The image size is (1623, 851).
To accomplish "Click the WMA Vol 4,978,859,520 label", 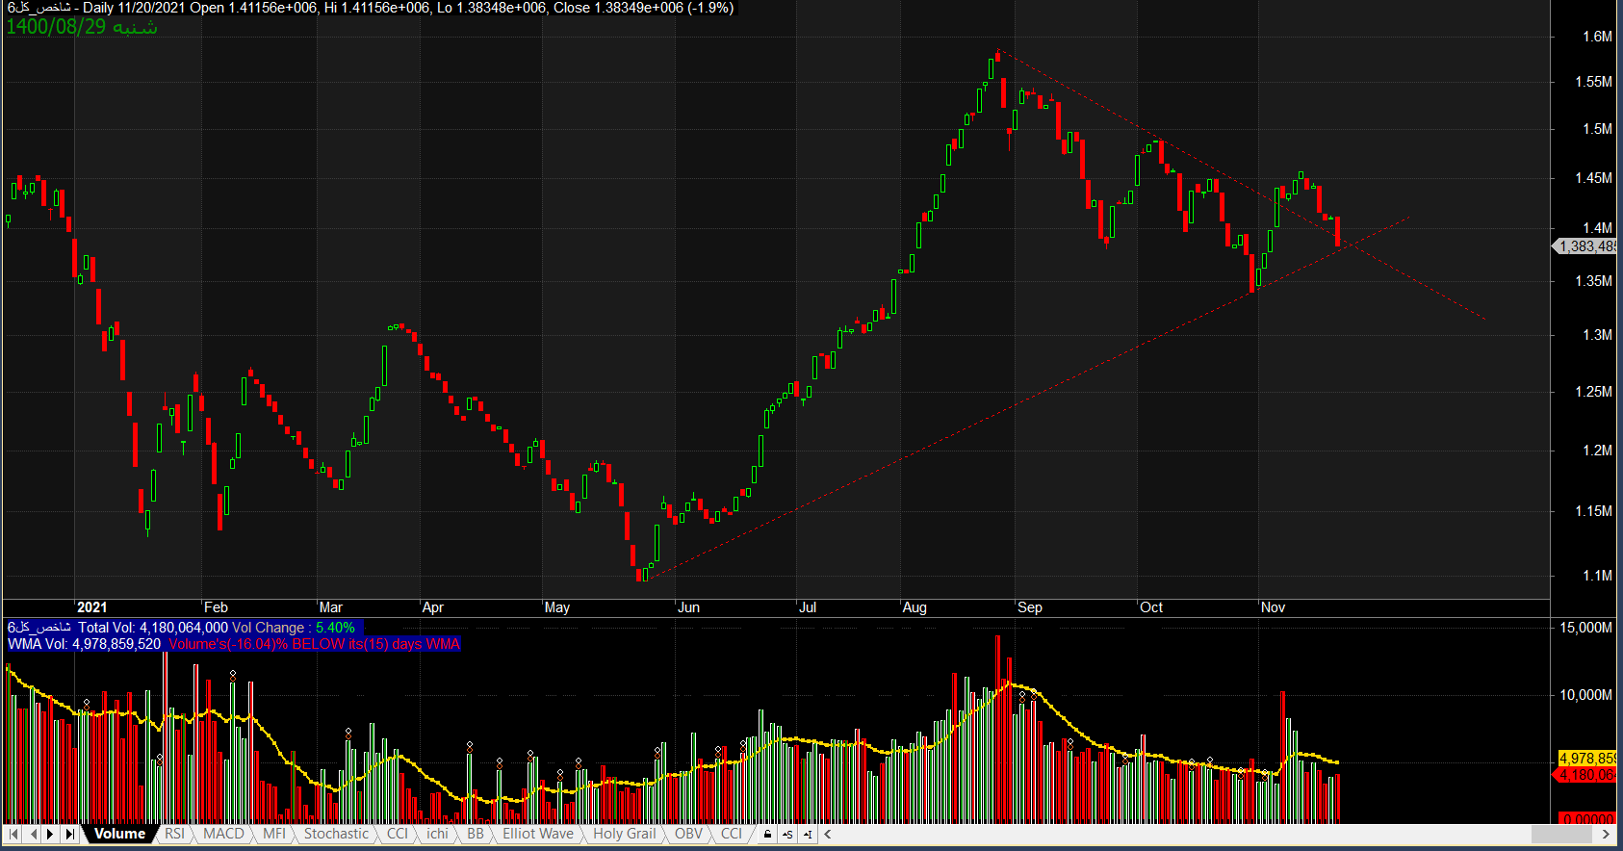I will [85, 644].
